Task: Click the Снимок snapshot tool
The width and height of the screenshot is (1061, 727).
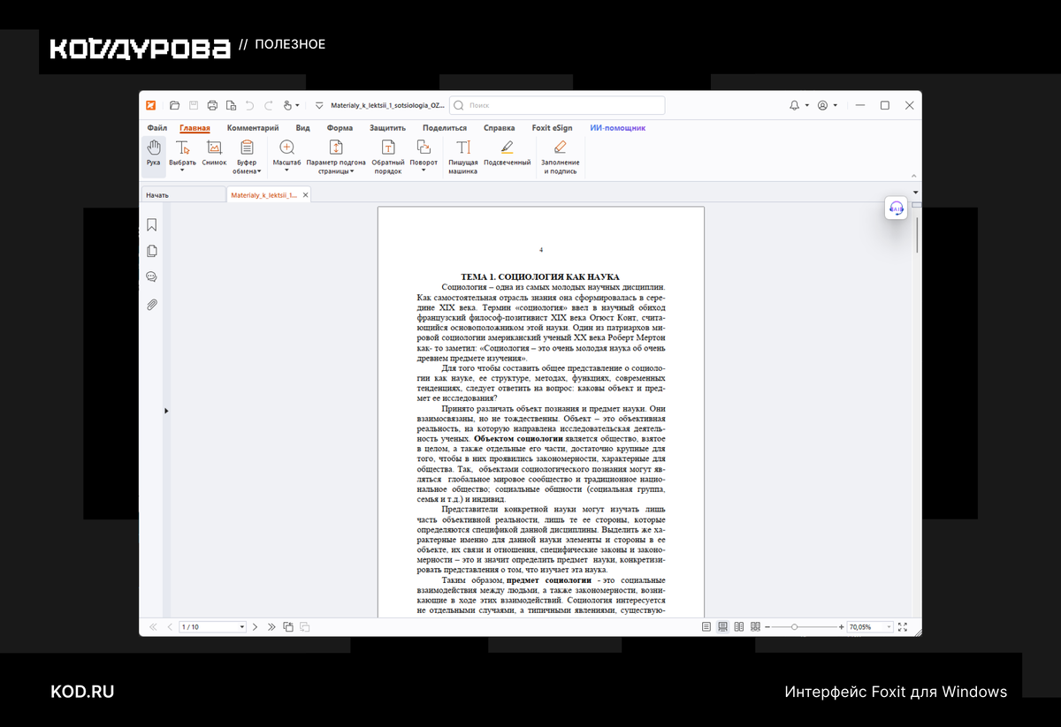Action: [x=214, y=154]
